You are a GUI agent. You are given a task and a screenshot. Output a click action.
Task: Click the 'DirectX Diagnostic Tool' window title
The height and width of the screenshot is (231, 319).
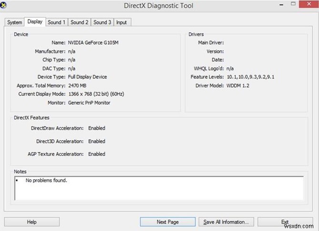[x=159, y=6]
